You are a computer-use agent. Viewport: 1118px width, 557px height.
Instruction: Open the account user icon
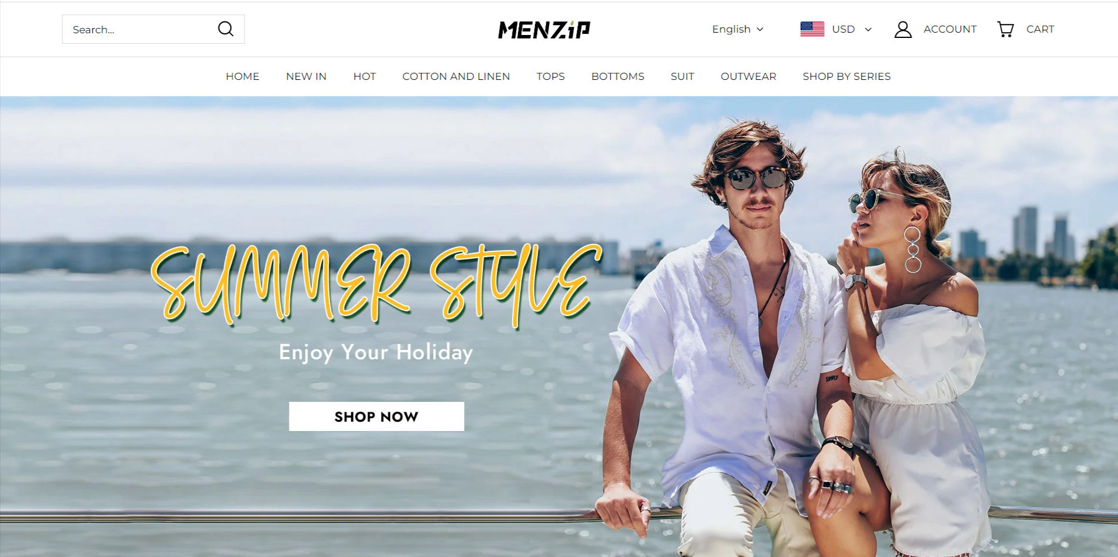point(903,29)
